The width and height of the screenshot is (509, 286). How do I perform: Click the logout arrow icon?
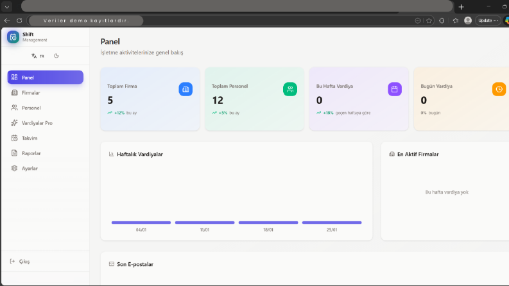pyautogui.click(x=12, y=261)
